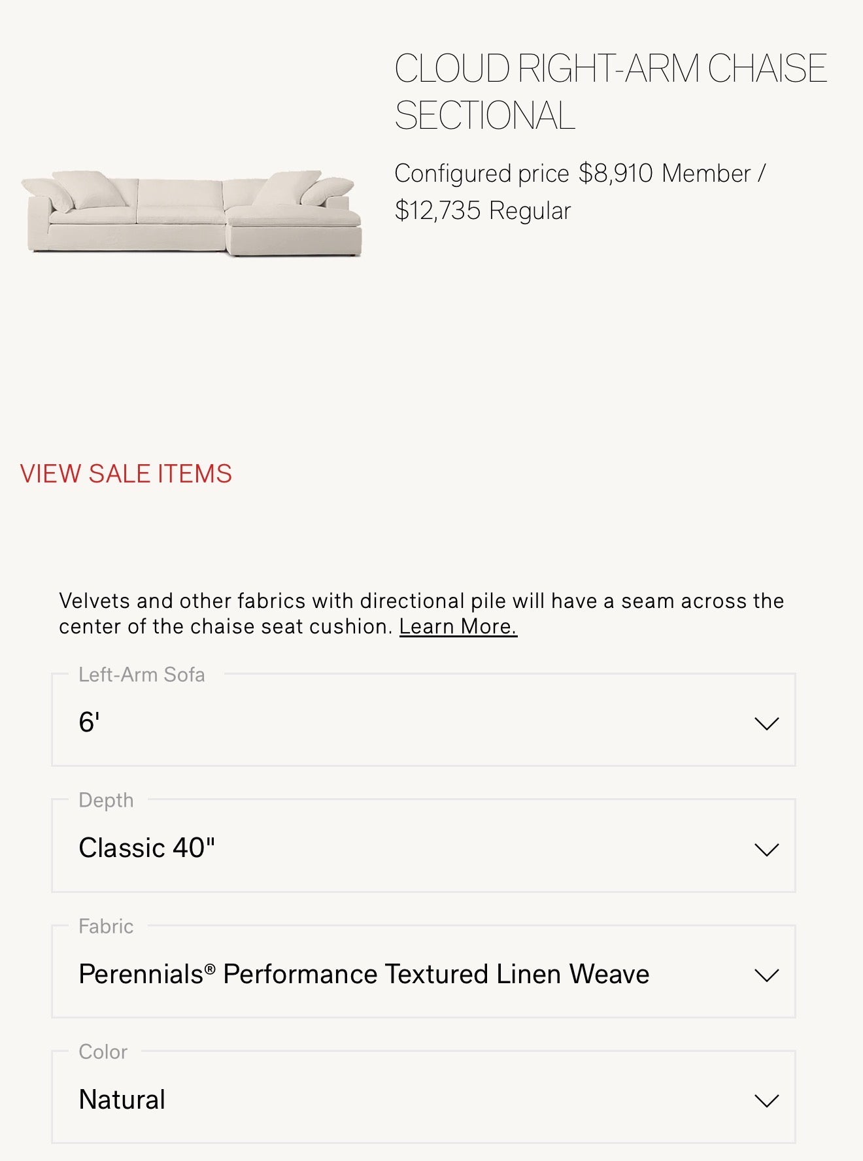
Task: Expand the Color chevron arrow
Action: point(766,1101)
